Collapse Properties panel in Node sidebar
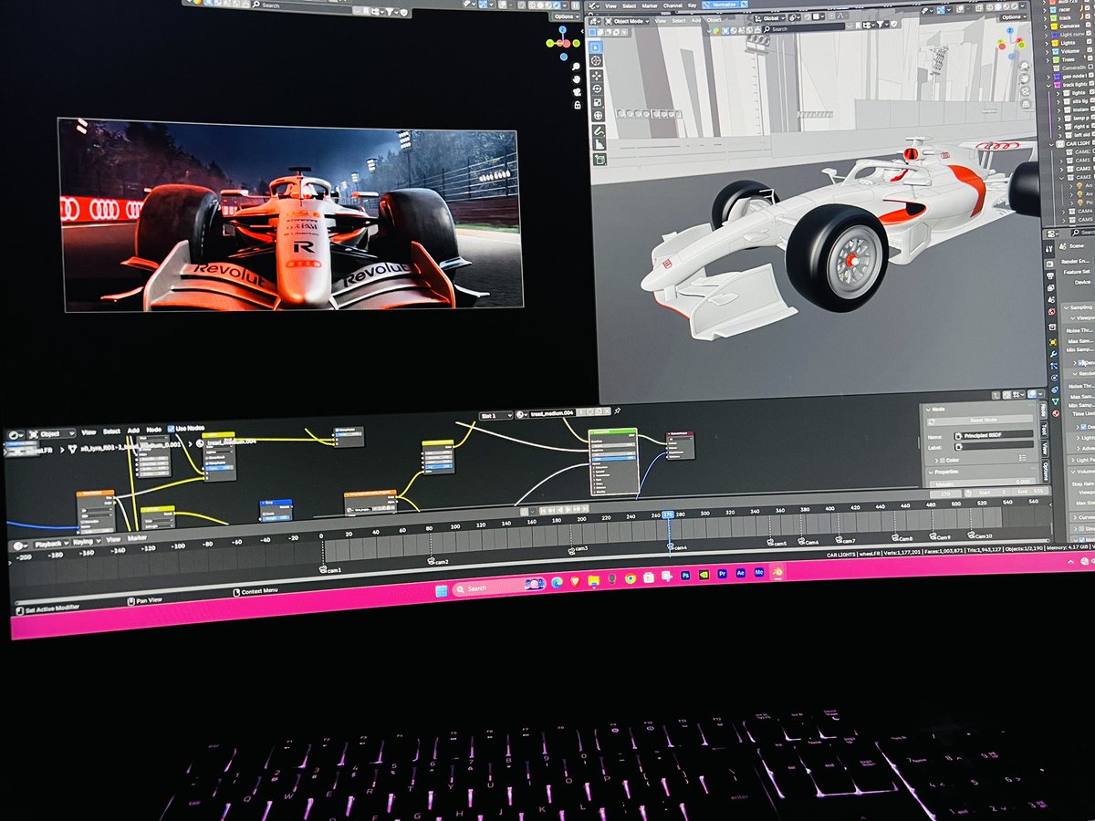 pyautogui.click(x=931, y=473)
